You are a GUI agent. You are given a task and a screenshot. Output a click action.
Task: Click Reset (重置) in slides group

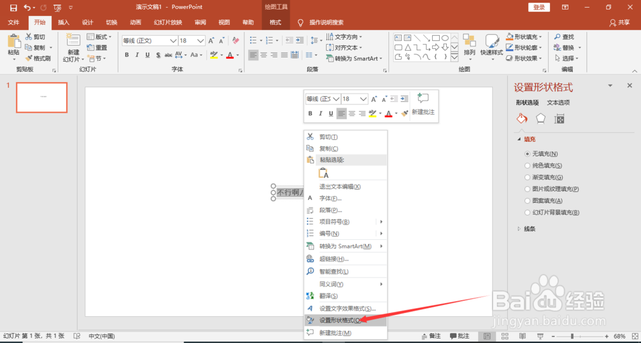click(97, 47)
